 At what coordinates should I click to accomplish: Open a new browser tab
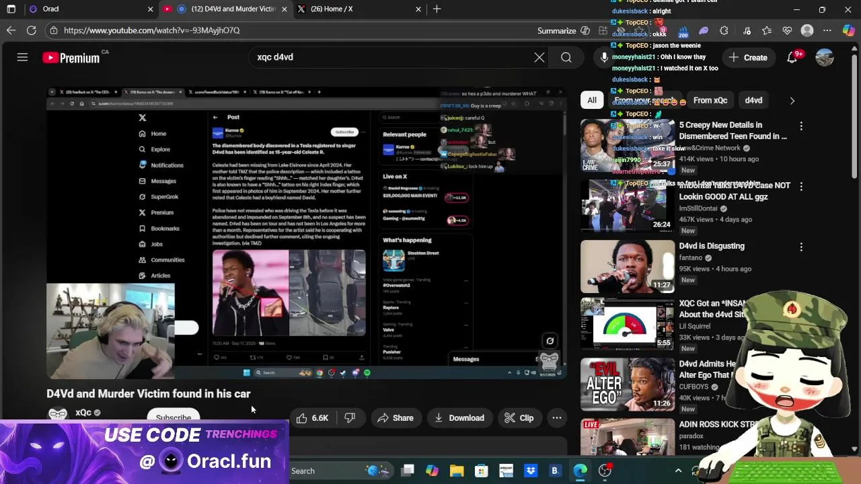click(x=437, y=9)
